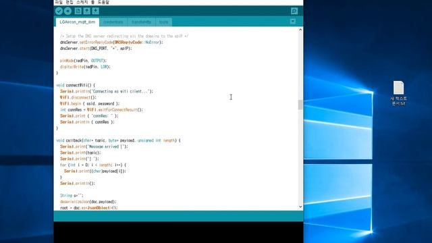
Task: Click the 'Serial.print(topic);' line
Action: tap(80, 153)
